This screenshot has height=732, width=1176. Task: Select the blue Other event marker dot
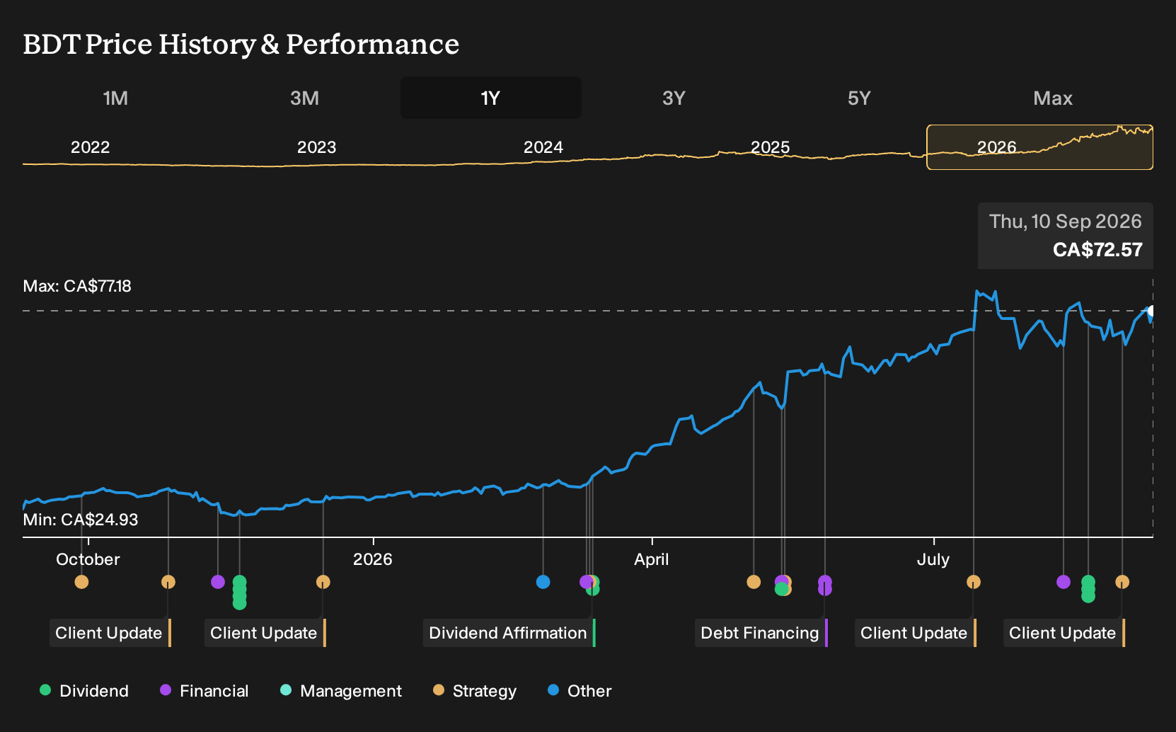pos(543,582)
